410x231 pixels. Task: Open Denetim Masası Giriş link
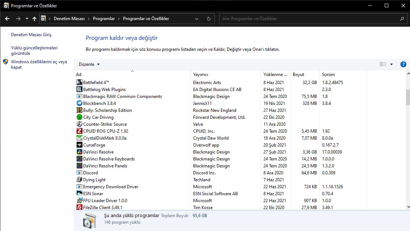pyautogui.click(x=31, y=35)
